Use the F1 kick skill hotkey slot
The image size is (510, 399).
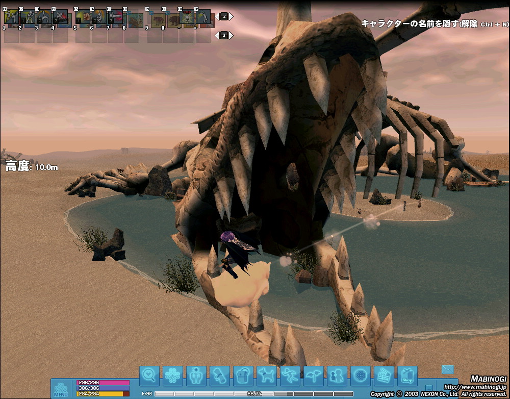click(x=11, y=17)
